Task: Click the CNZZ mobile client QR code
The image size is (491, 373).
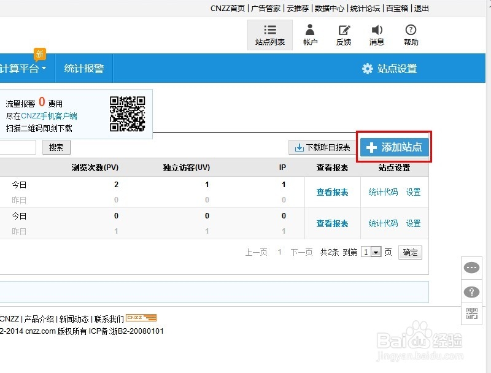Action: tap(128, 114)
